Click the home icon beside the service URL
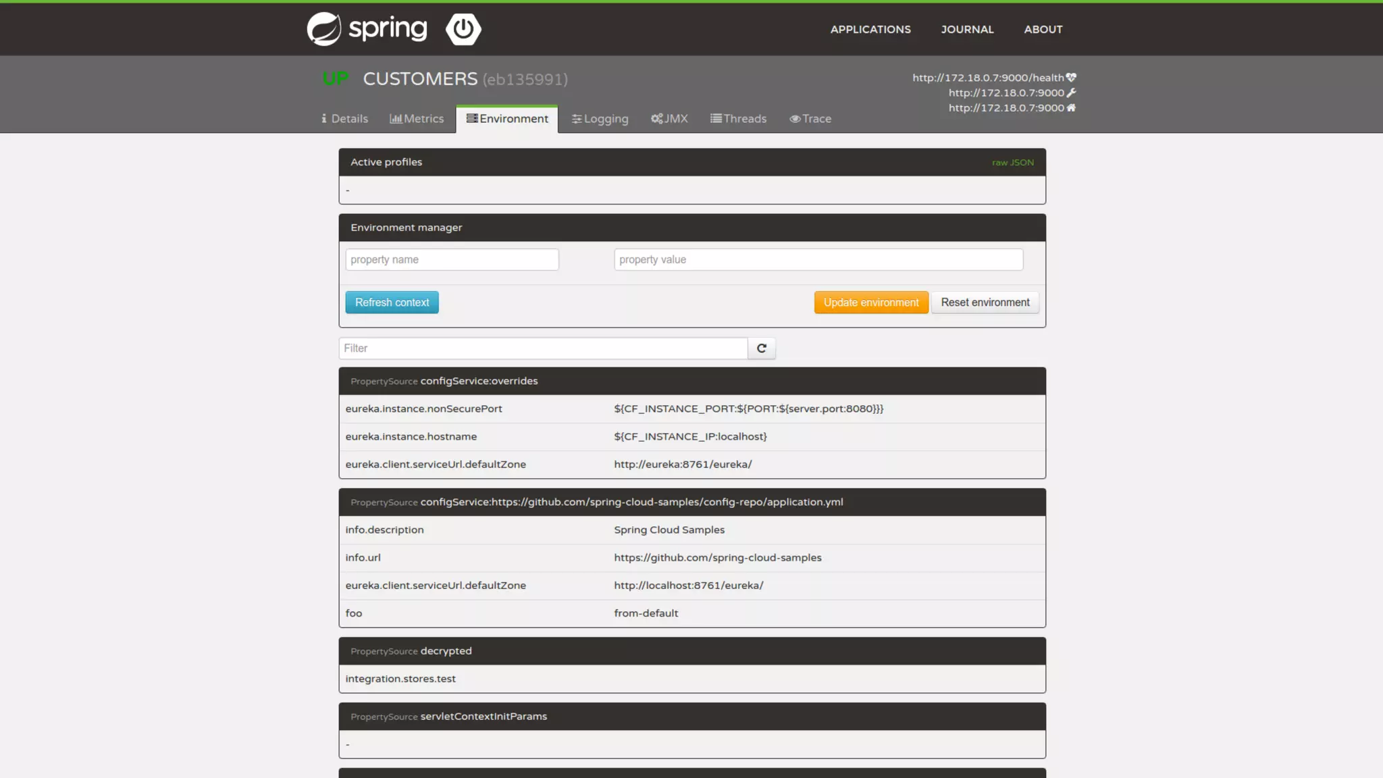Viewport: 1383px width, 778px height. [x=1071, y=107]
